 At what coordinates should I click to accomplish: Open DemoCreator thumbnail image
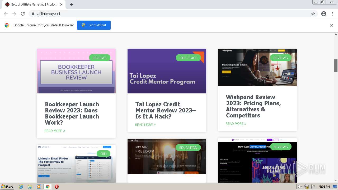pyautogui.click(x=257, y=160)
